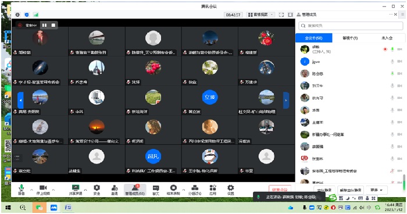Enter fullscreen mode via the top bar icon
Screen dimensions: 407x214
tap(281, 15)
